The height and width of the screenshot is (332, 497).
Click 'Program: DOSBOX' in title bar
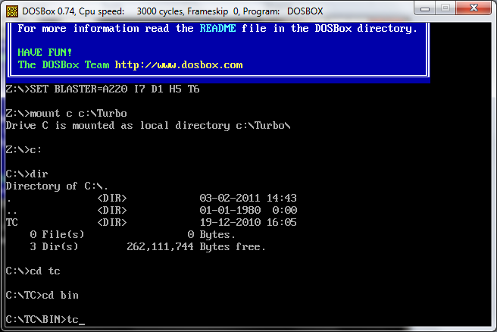(x=283, y=11)
